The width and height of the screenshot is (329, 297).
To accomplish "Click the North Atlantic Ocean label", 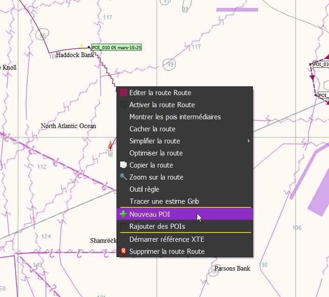I will click(x=68, y=126).
